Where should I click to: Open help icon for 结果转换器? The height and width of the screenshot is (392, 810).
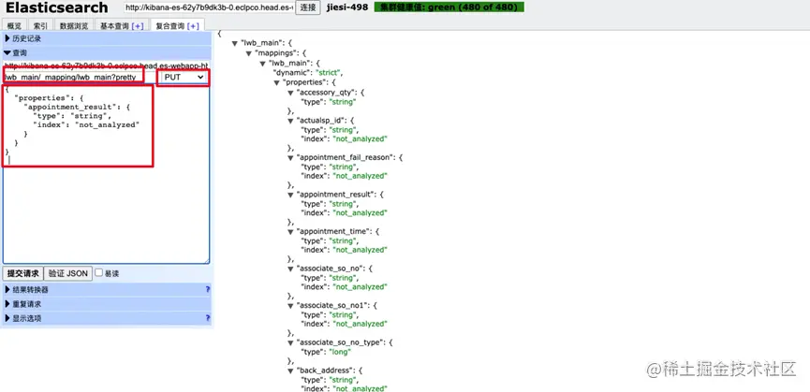pyautogui.click(x=208, y=290)
